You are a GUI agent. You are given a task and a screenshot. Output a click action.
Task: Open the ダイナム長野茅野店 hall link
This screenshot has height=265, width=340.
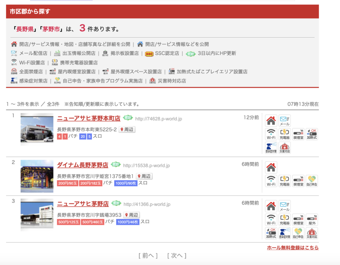tap(82, 165)
